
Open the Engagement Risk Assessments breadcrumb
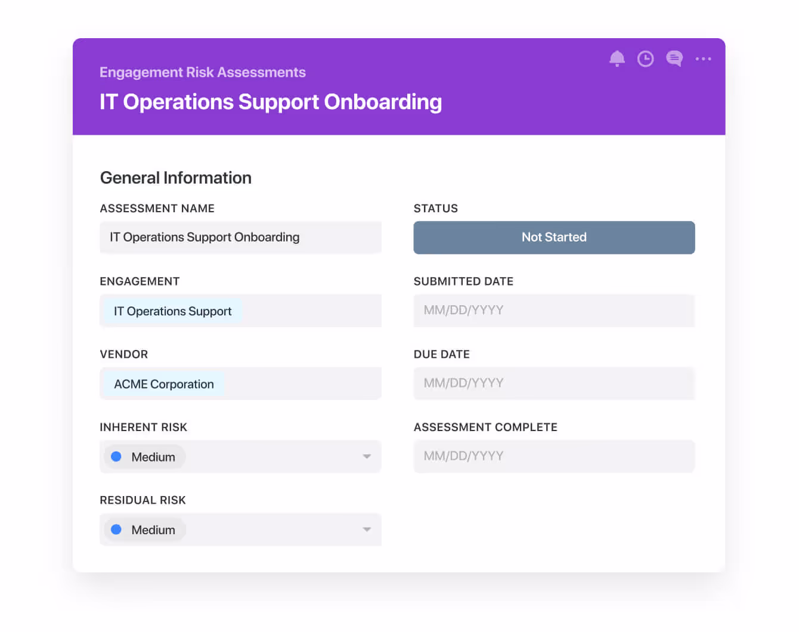[x=202, y=72]
